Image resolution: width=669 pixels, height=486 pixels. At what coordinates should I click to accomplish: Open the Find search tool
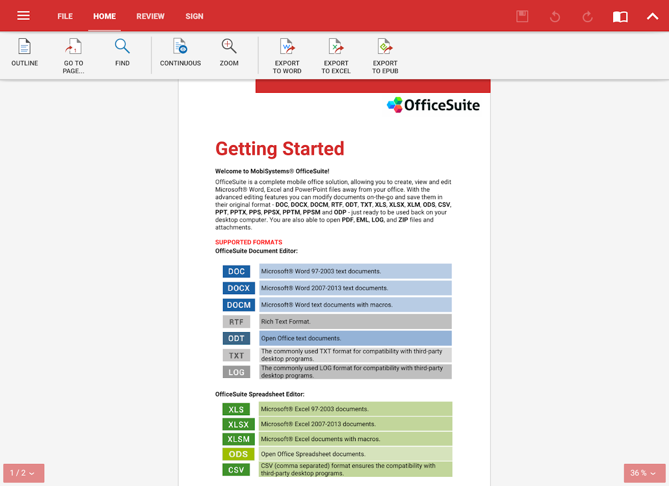pos(122,53)
